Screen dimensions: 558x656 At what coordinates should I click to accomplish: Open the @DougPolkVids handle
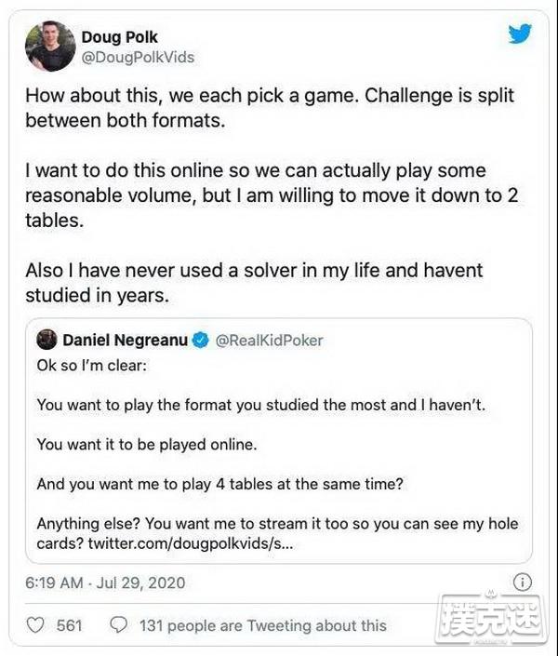pyautogui.click(x=138, y=58)
